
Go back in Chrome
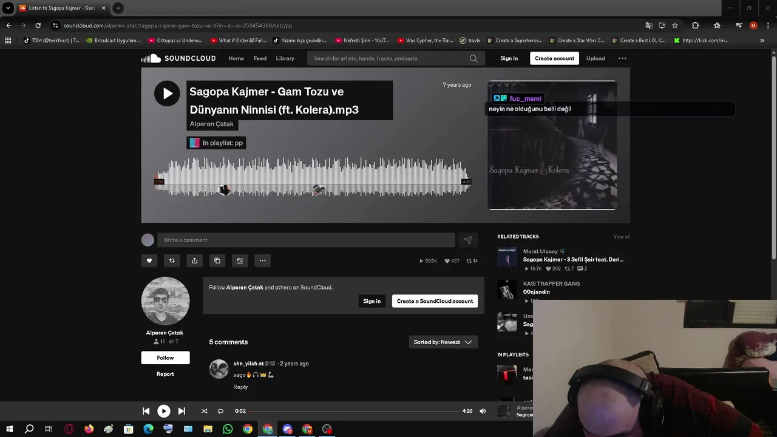(x=8, y=25)
